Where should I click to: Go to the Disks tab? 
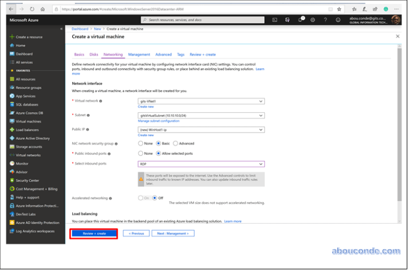click(94, 54)
